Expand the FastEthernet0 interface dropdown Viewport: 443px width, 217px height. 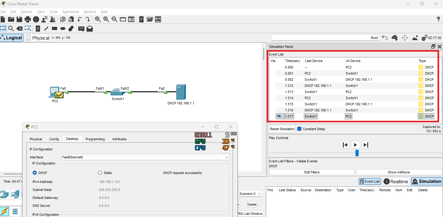[x=227, y=157]
